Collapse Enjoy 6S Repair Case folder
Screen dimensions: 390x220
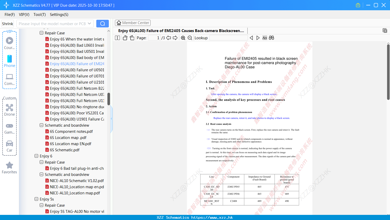pyautogui.click(x=41, y=33)
